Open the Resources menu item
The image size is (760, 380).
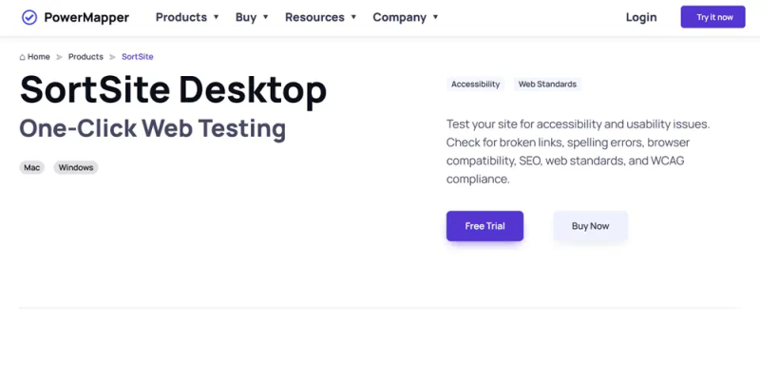coord(314,17)
